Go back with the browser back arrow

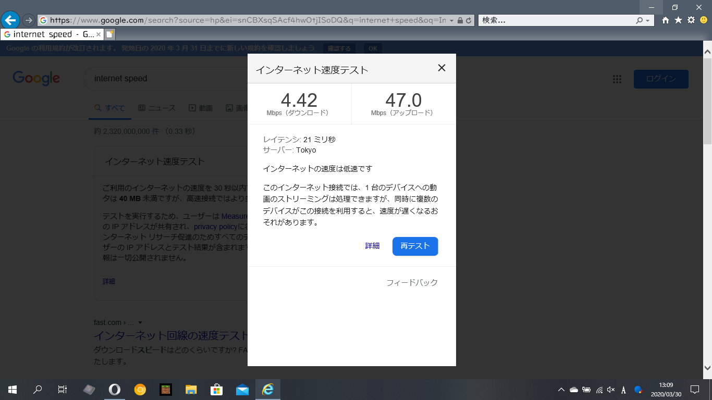(10, 20)
